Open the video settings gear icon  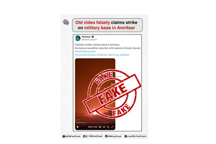pos(104,127)
